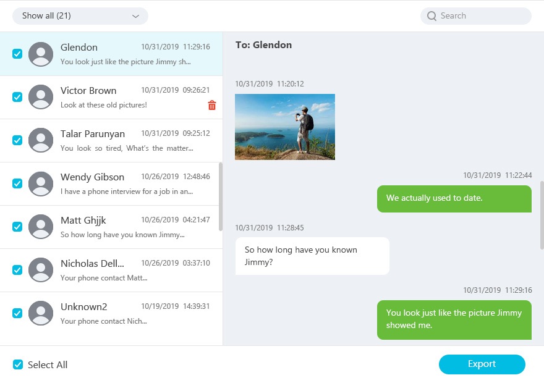The height and width of the screenshot is (383, 544).
Task: Uncheck the Matt Ghjjk conversation checkbox
Action: tap(17, 227)
